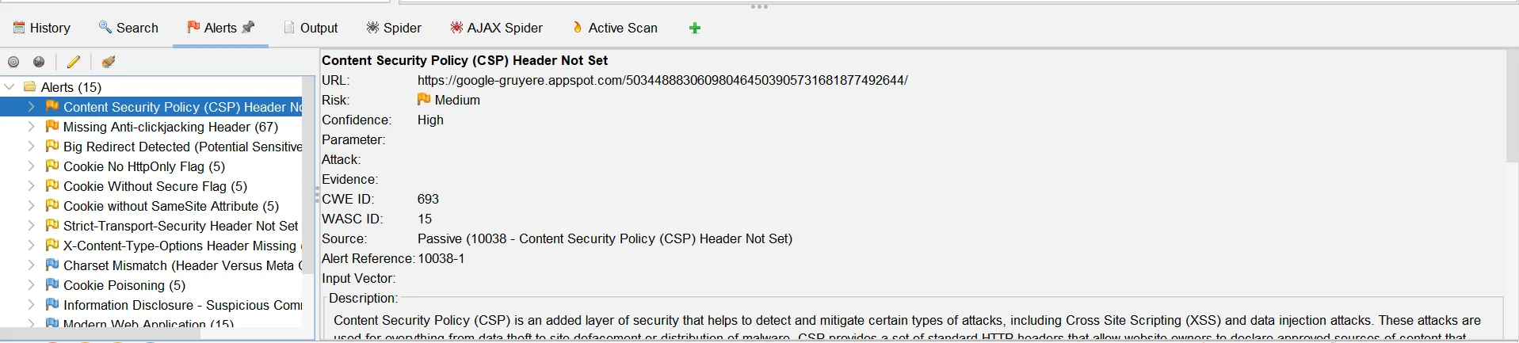
Task: Toggle the pin icon on the Alerts tab
Action: click(x=249, y=27)
